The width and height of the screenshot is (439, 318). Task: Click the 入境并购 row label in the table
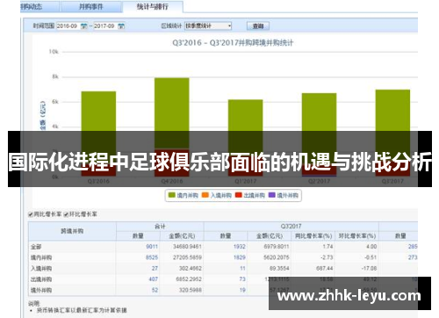41,269
